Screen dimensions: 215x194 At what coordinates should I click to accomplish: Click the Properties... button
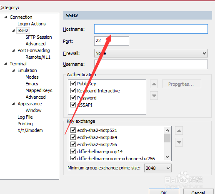[182, 84]
